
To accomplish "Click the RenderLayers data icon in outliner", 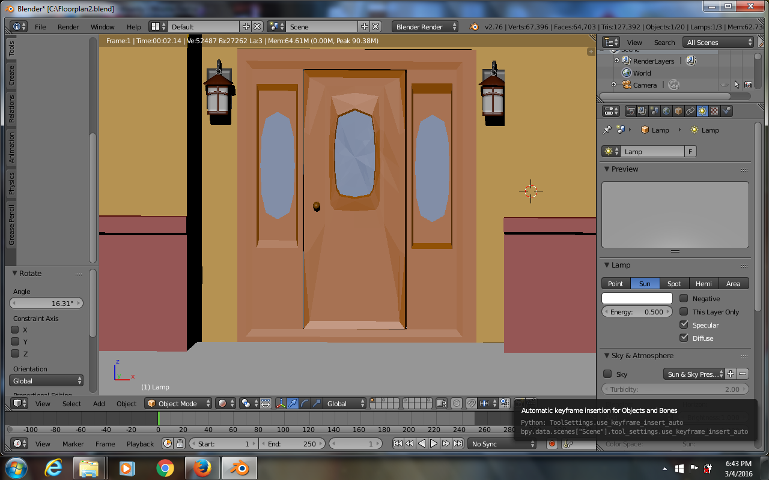I will click(x=691, y=61).
